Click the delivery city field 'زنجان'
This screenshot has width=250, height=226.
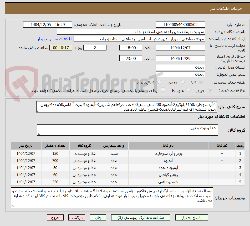pyautogui.click(x=180, y=74)
